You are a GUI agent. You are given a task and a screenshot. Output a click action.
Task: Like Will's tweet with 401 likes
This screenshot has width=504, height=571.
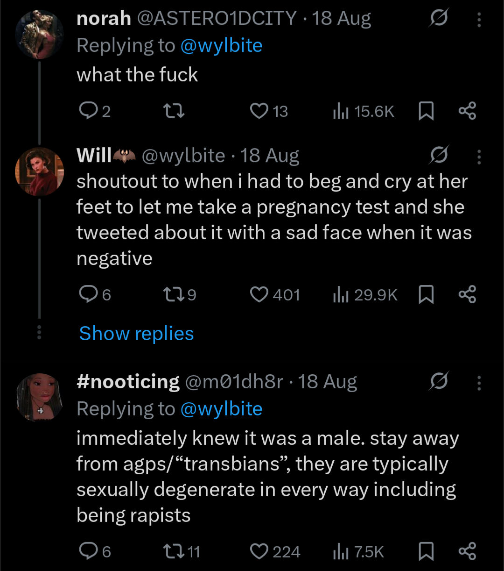[x=275, y=295]
